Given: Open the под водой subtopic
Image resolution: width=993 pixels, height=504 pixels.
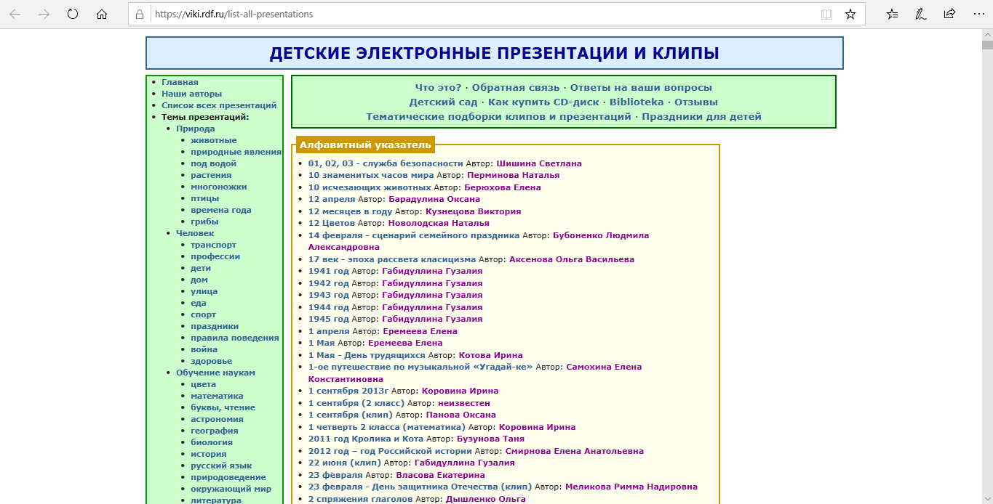Looking at the screenshot, I should pyautogui.click(x=214, y=163).
